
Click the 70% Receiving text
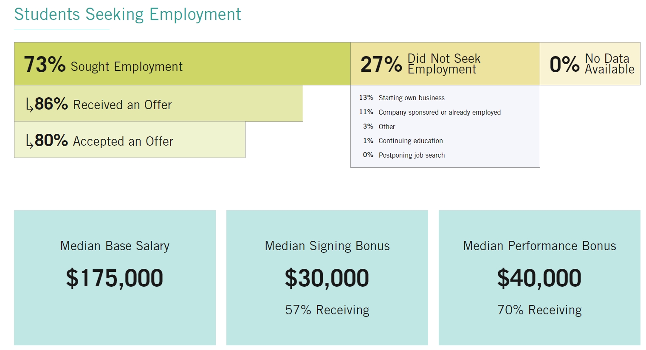click(x=539, y=310)
